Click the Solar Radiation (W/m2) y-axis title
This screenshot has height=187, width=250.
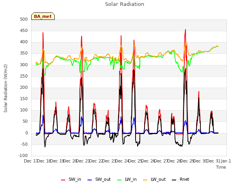pyautogui.click(x=5, y=88)
